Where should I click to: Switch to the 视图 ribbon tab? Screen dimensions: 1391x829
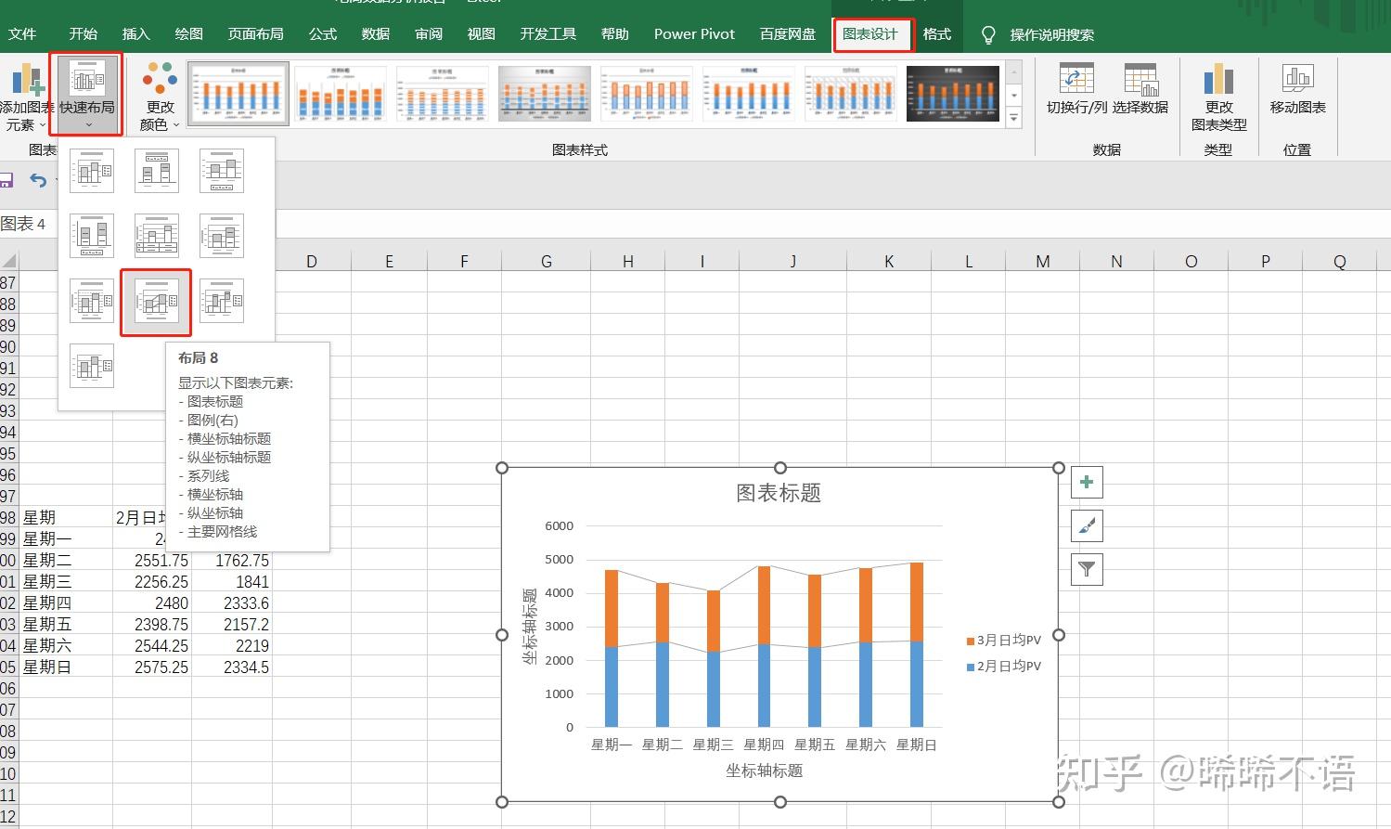point(482,34)
